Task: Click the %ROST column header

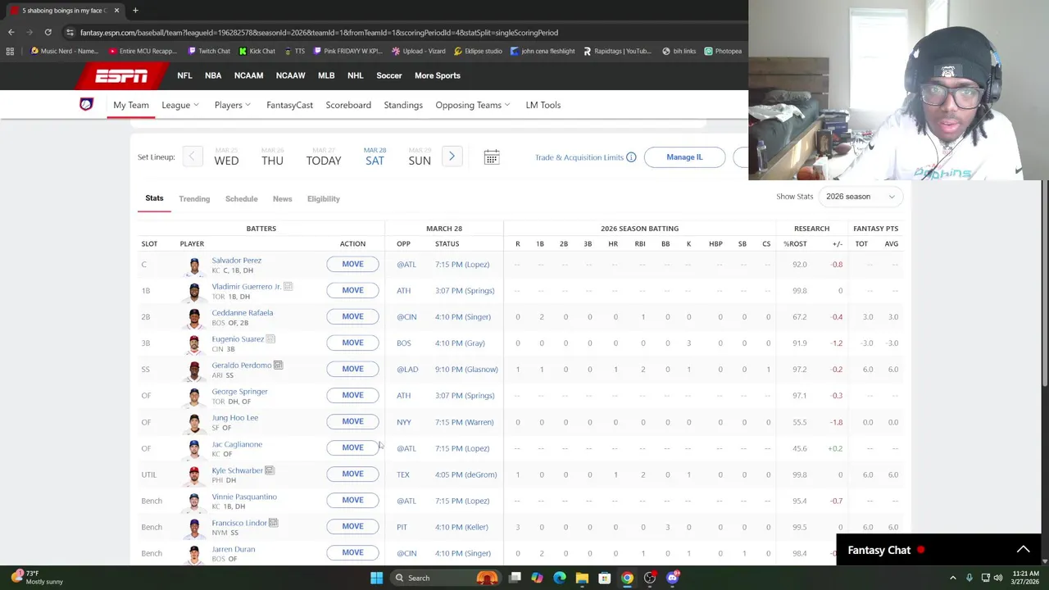Action: click(795, 243)
